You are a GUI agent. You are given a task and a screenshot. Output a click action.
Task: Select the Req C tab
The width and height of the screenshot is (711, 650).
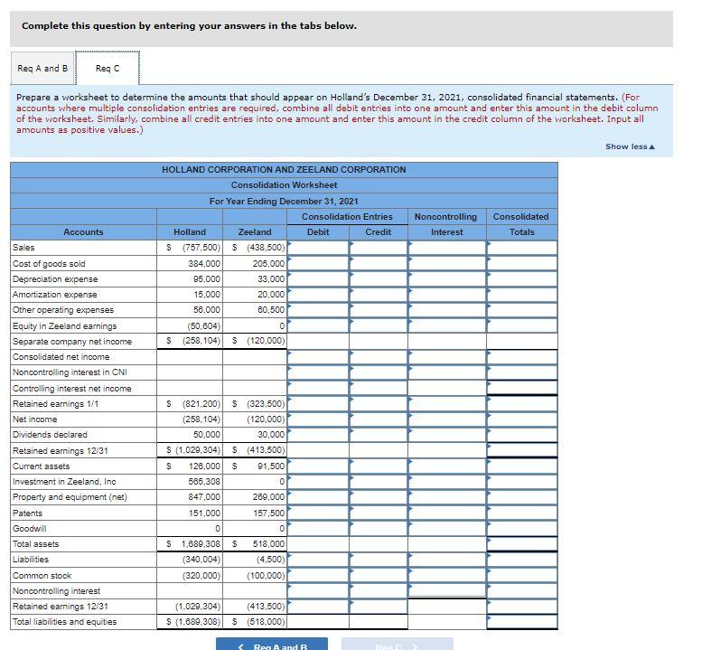(x=108, y=68)
